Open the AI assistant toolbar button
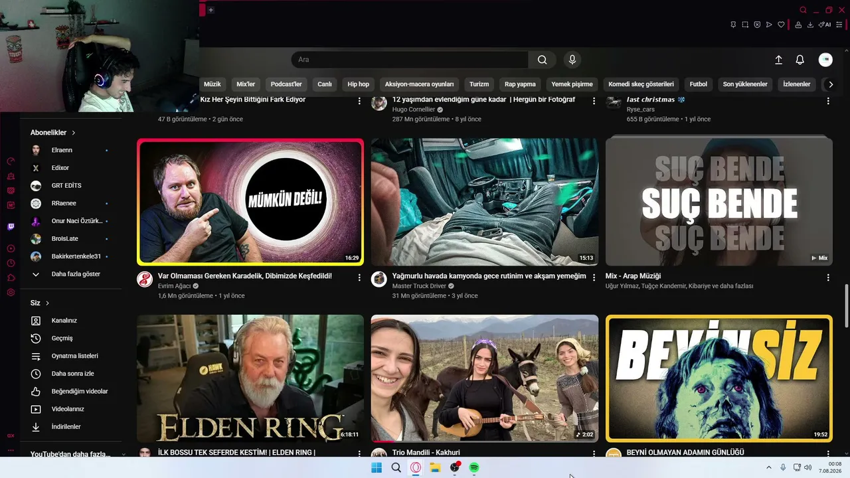850x478 pixels. 825,25
